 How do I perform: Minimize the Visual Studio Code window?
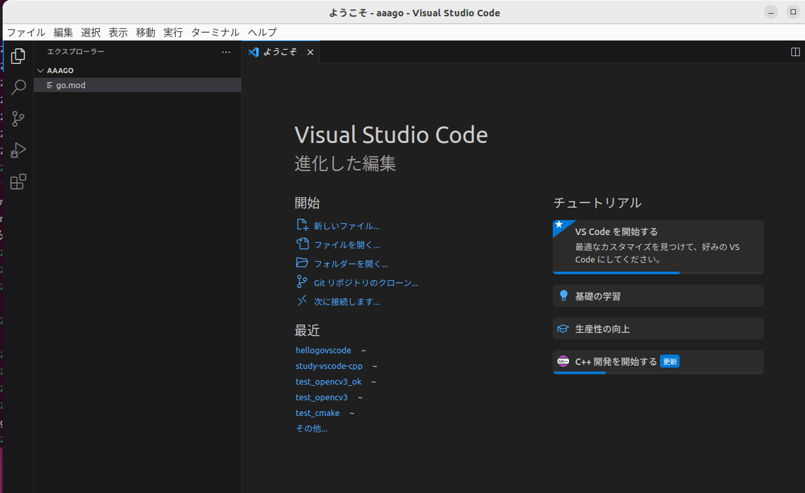[772, 12]
